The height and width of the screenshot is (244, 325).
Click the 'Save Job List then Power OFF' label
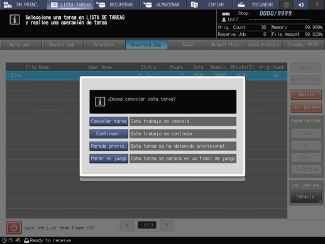59,228
